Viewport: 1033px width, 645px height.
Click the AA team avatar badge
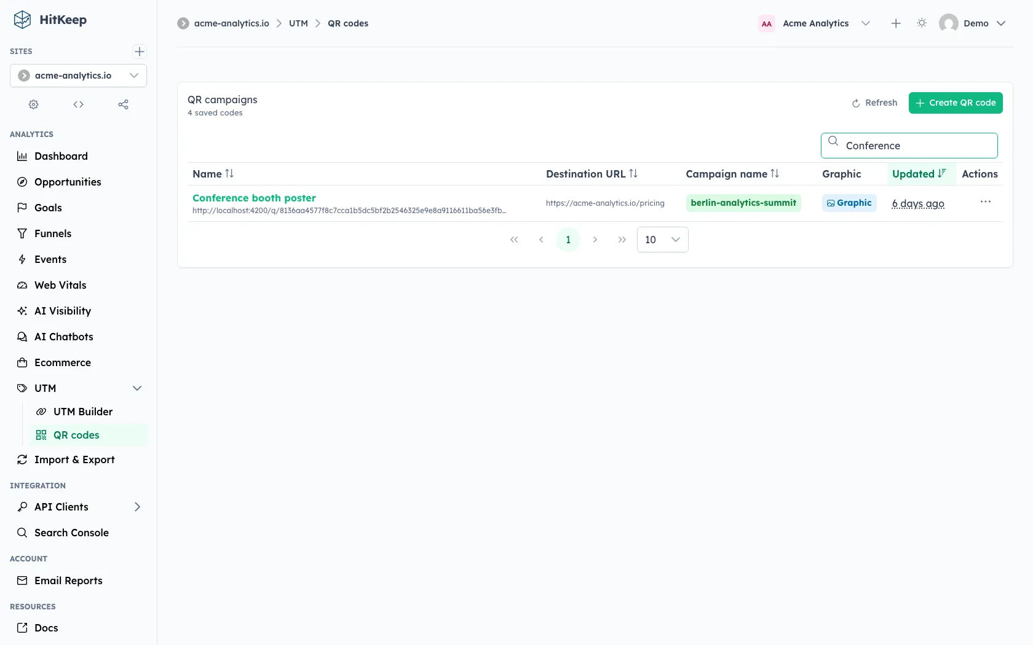pyautogui.click(x=767, y=23)
